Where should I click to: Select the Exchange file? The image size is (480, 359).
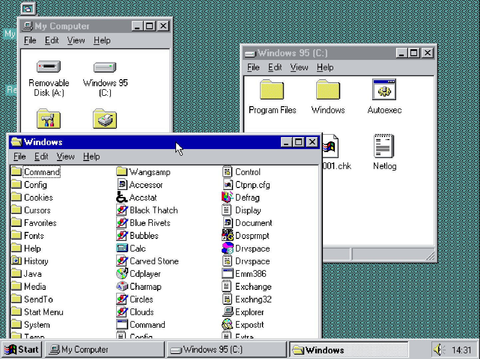click(x=247, y=286)
